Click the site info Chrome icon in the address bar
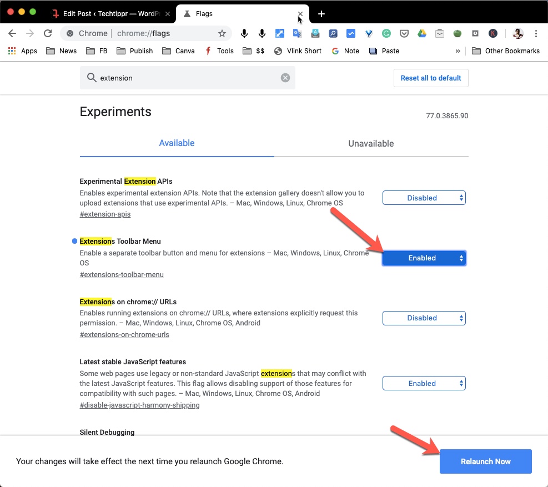 (70, 33)
